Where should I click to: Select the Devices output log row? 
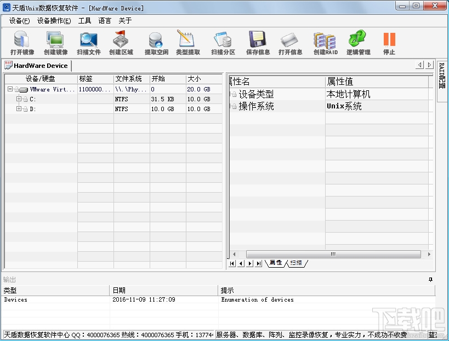tap(218, 299)
